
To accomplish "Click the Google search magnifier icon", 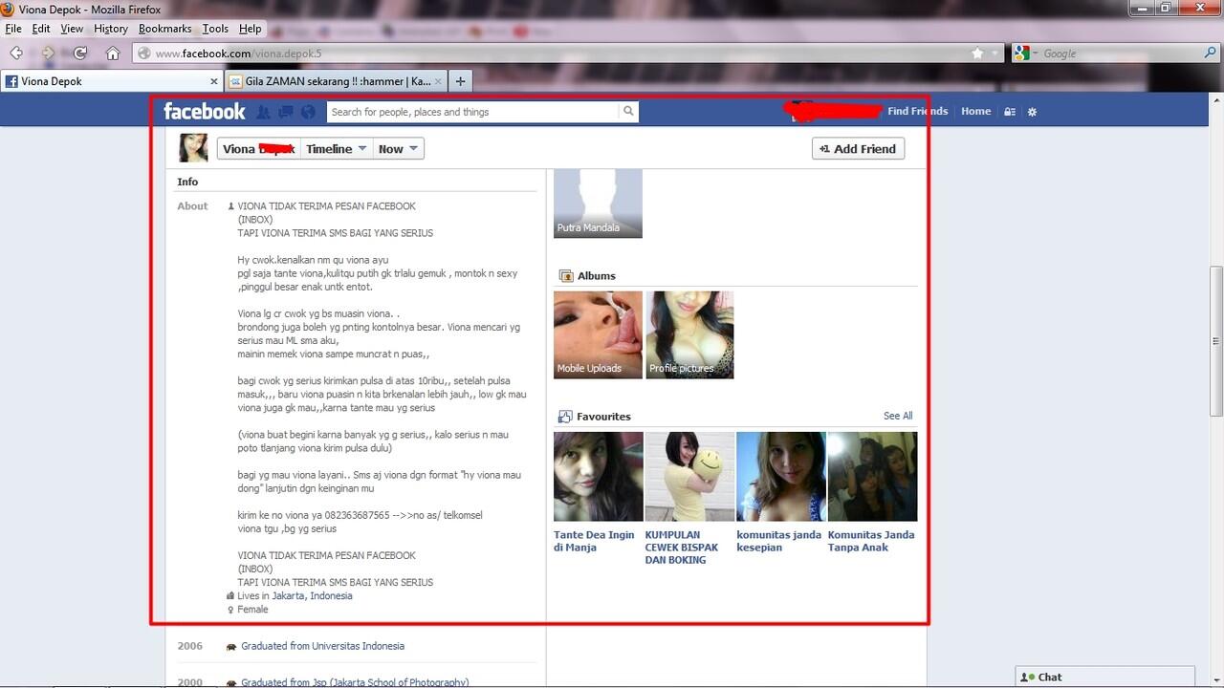I will pyautogui.click(x=1211, y=54).
